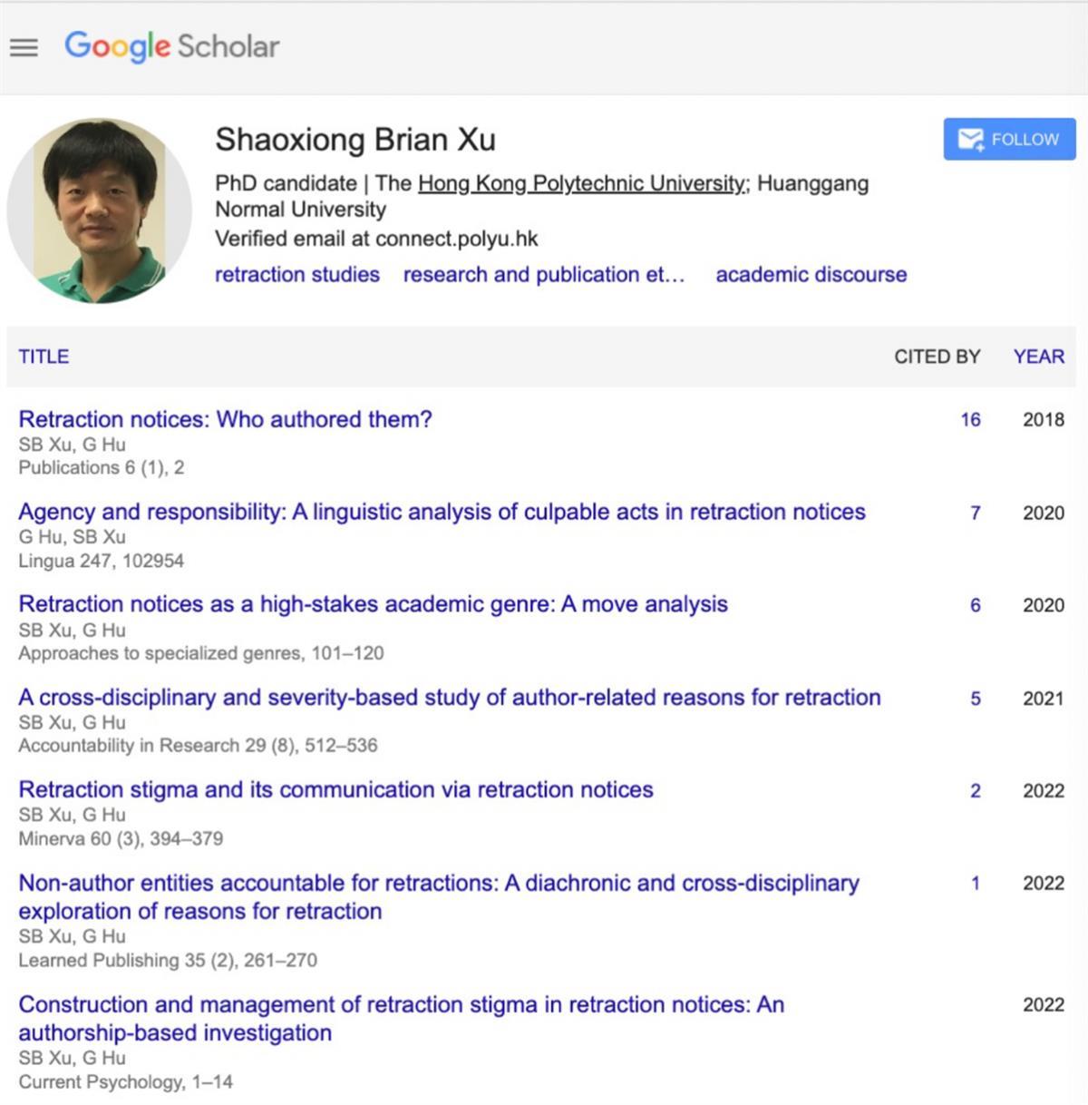
Task: Open the cross-disciplinary and severity-based study article
Action: tap(449, 697)
